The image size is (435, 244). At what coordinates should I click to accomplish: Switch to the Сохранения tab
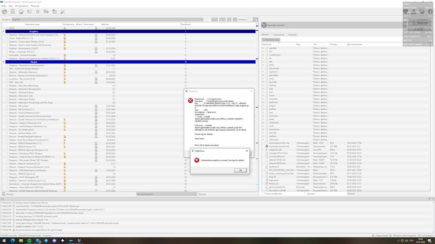click(x=279, y=34)
